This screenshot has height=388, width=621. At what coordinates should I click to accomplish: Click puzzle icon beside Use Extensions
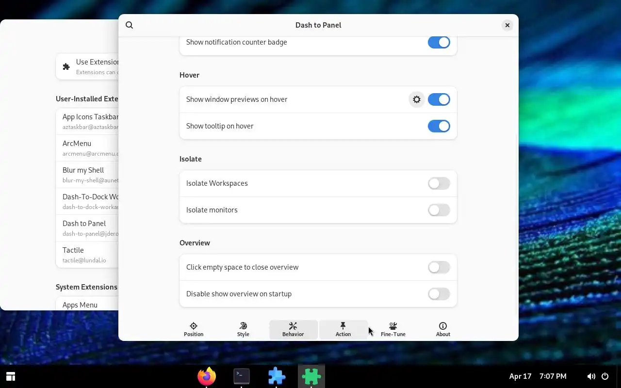pos(66,66)
